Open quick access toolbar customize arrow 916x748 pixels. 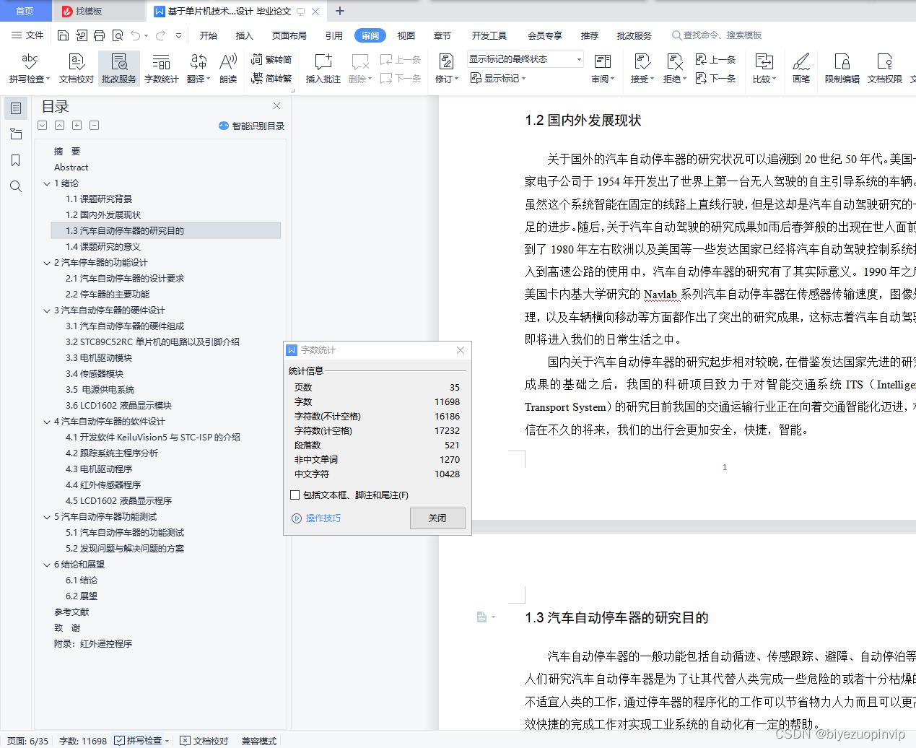point(178,35)
